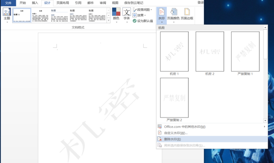Switch to the 审阅 review tab
Image resolution: width=274 pixels, height=163 pixels.
[x=103, y=3]
